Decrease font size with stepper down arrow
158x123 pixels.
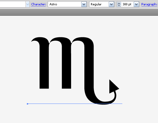click(119, 5)
